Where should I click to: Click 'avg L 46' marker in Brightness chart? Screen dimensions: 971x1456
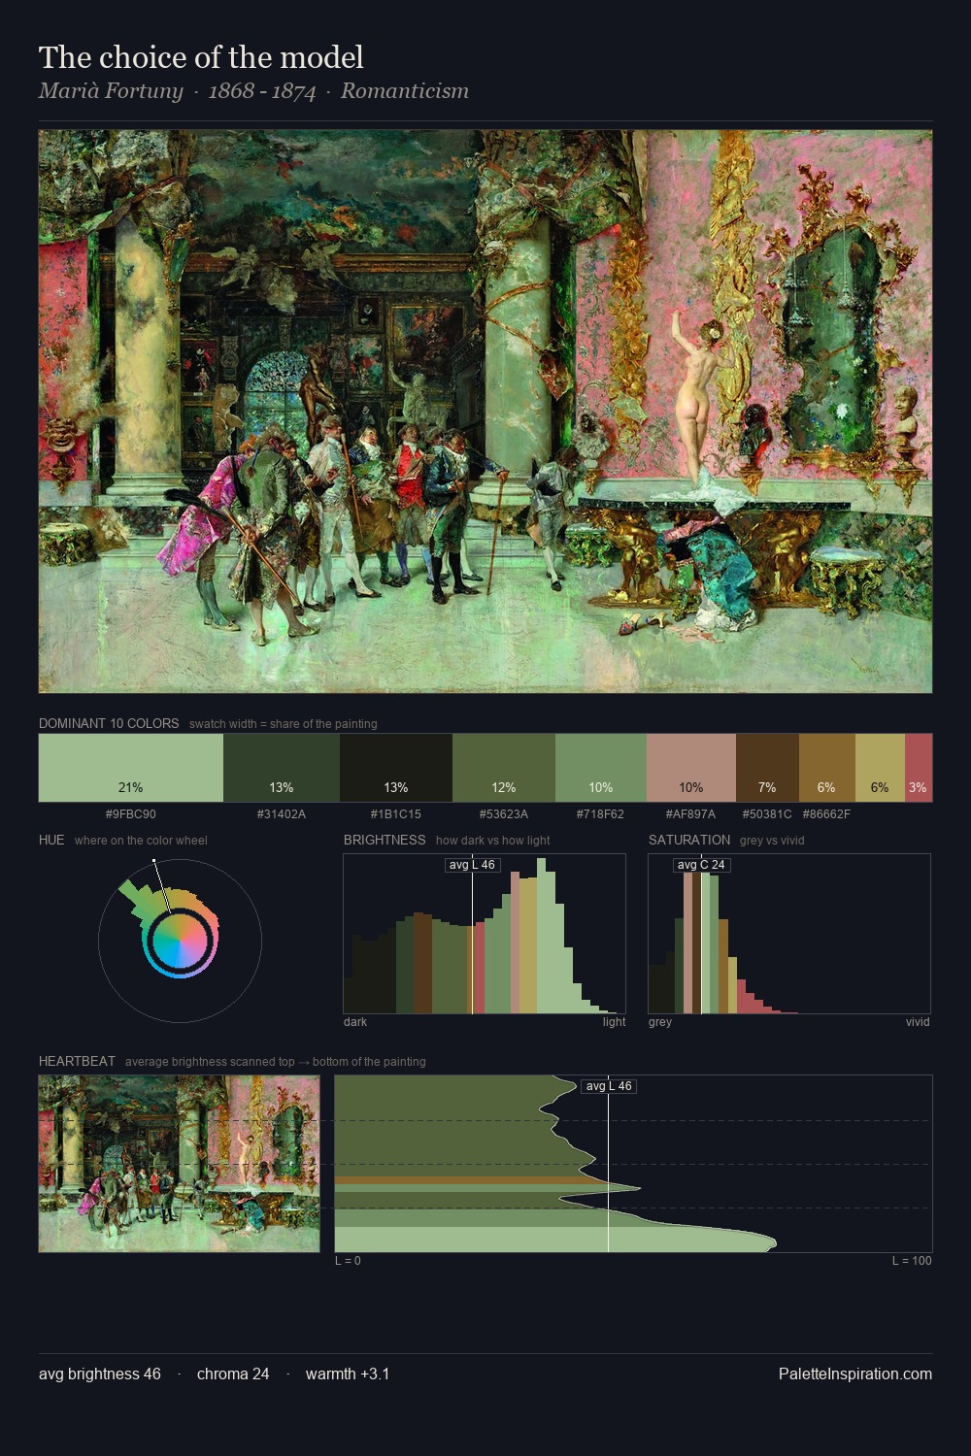[x=472, y=865]
